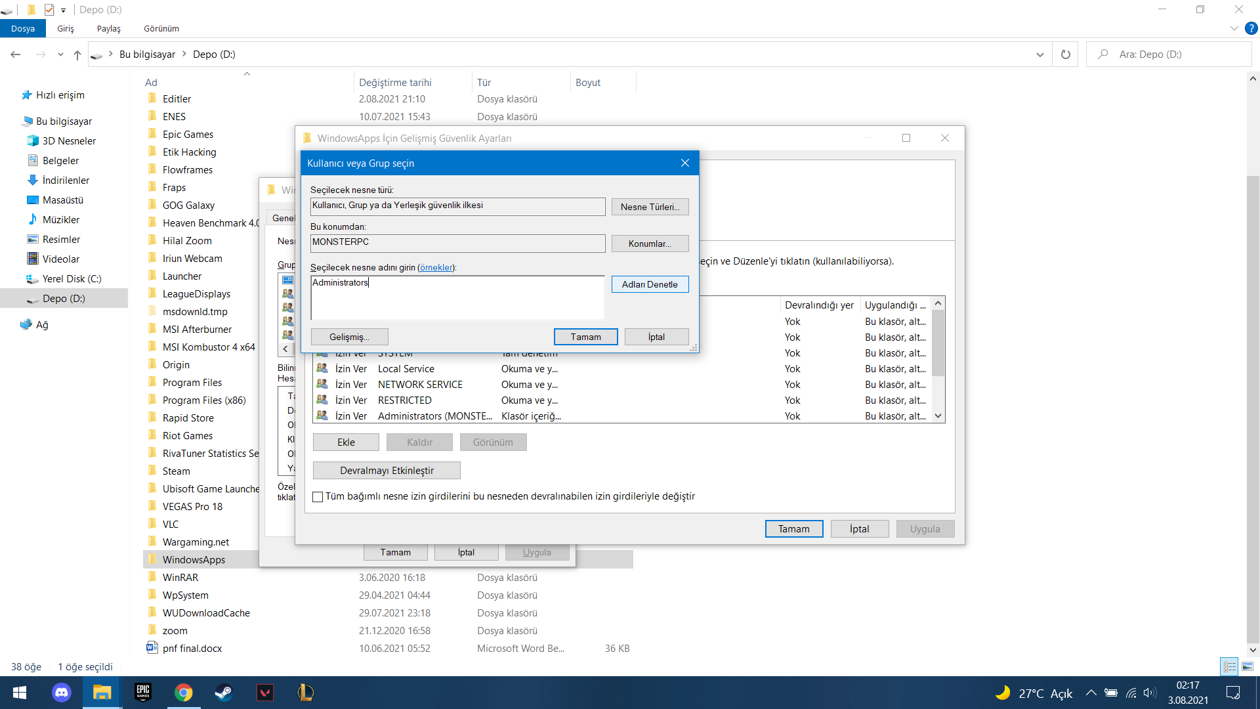Screen dimensions: 1260x709
Task: Expand the ribbon chevron
Action: (x=1234, y=28)
